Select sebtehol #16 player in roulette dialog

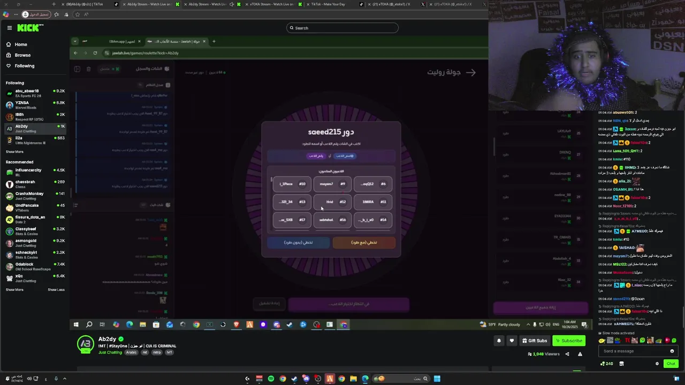pyautogui.click(x=332, y=220)
